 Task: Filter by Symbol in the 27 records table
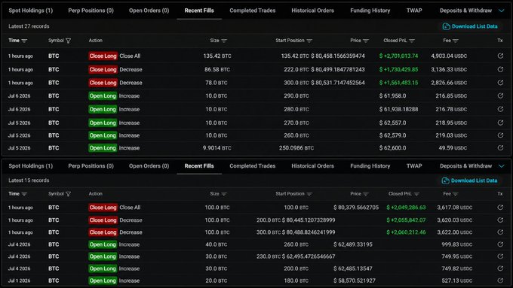point(68,41)
